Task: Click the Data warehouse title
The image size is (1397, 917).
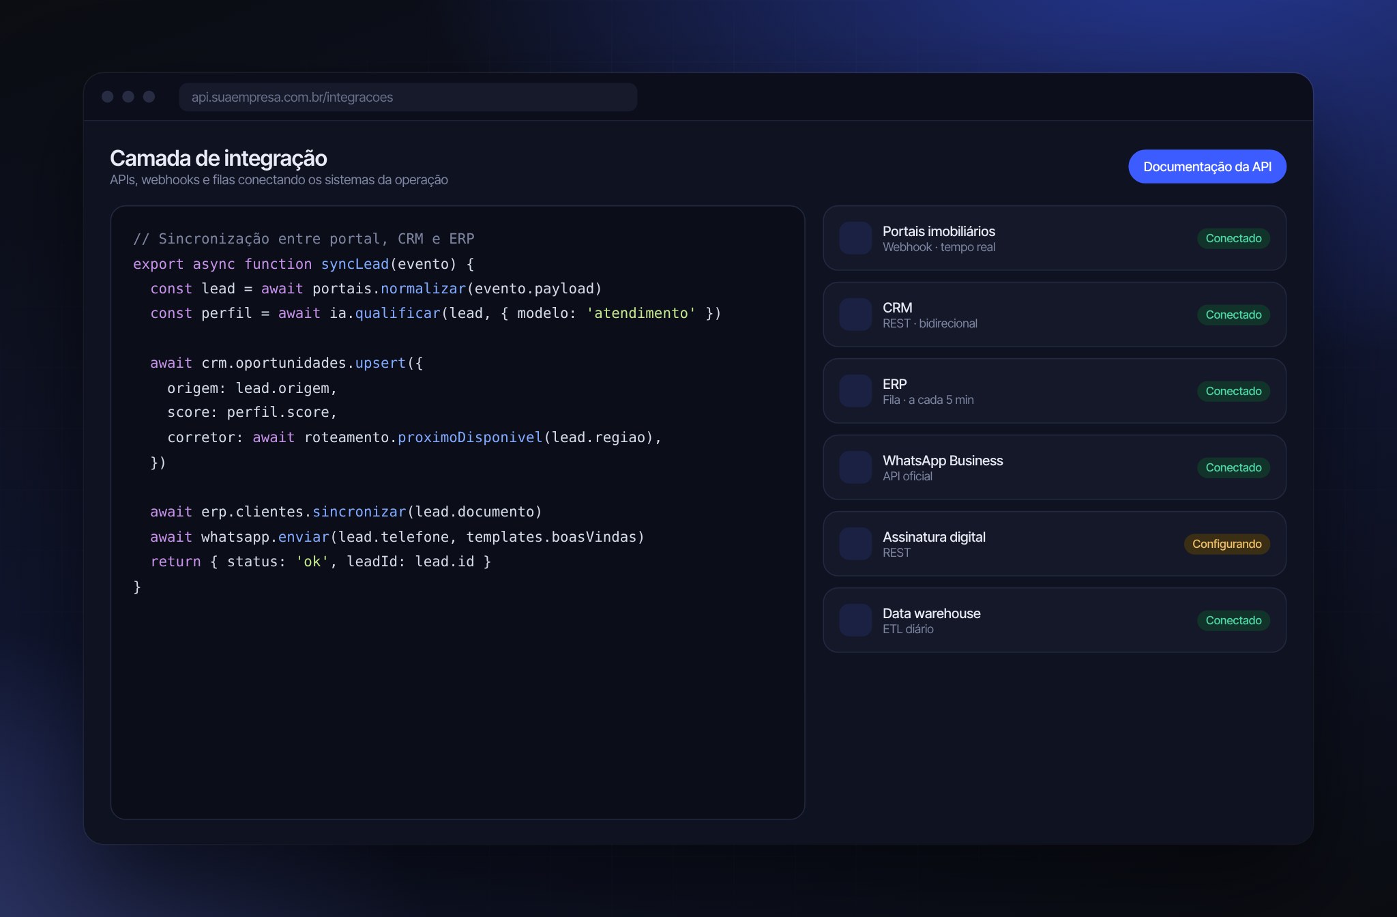Action: tap(931, 613)
